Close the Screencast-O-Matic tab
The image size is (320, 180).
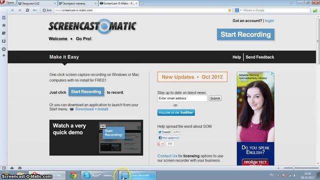coord(136,3)
